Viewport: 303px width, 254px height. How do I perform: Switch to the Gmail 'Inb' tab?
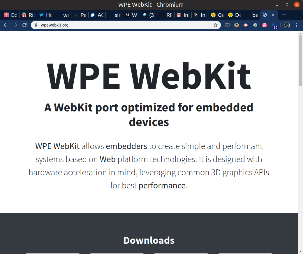click(x=183, y=15)
